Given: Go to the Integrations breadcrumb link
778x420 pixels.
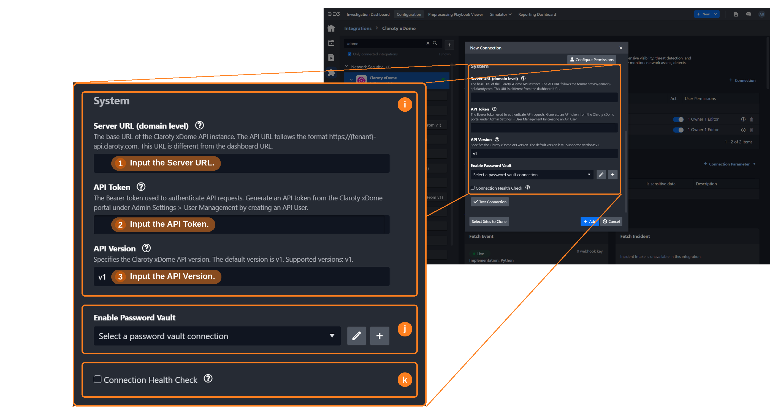Looking at the screenshot, I should click(357, 28).
